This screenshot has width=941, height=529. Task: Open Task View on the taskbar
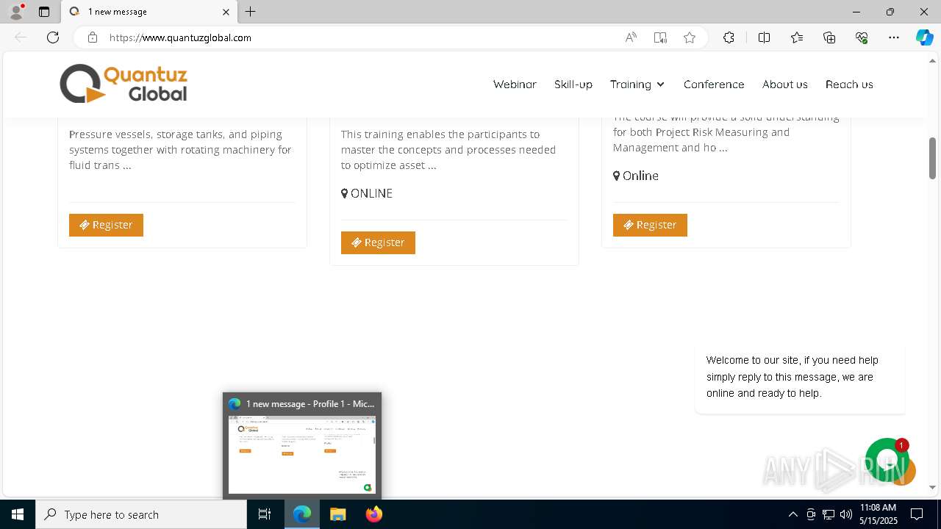(x=265, y=514)
